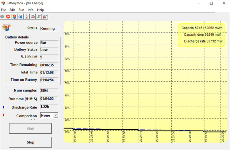Screen dimensions: 230x150
Task: Click the BatteryMon title bar app icon
Action: click(3, 3)
